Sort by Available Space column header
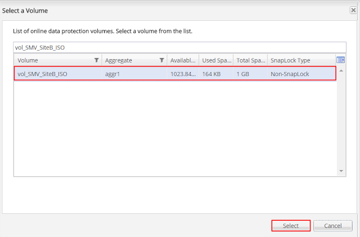Screen dimensions: 360x237 click(183, 60)
